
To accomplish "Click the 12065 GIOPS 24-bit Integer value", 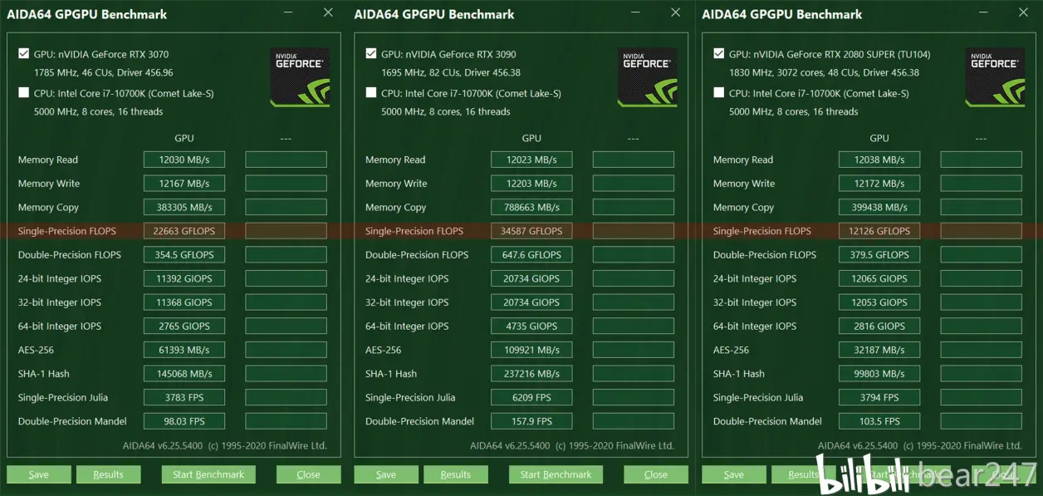I will (879, 278).
